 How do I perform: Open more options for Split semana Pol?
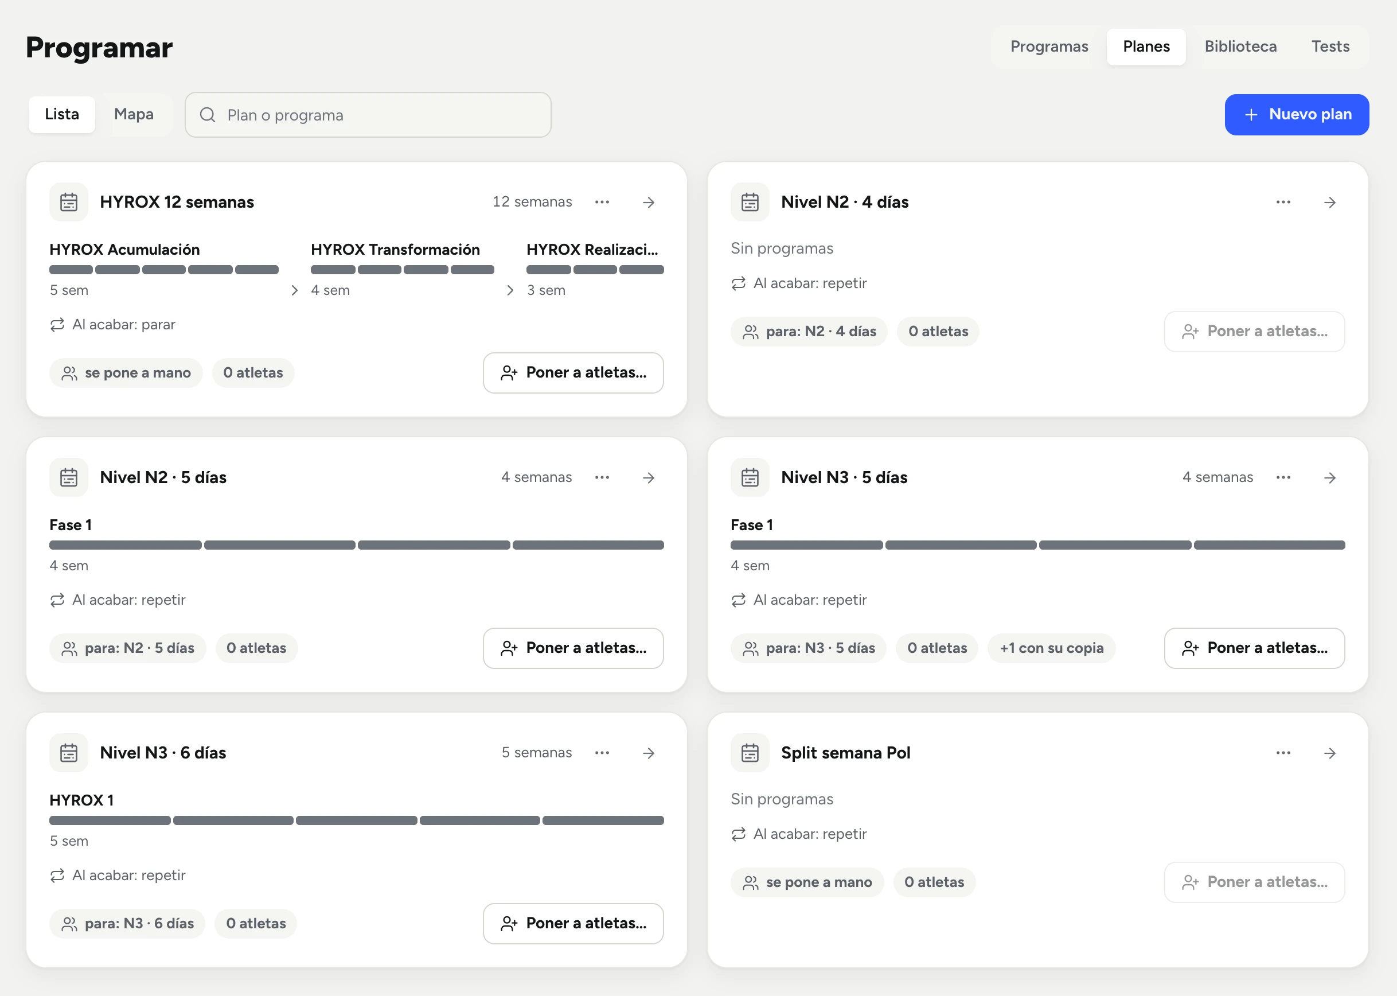click(1283, 753)
